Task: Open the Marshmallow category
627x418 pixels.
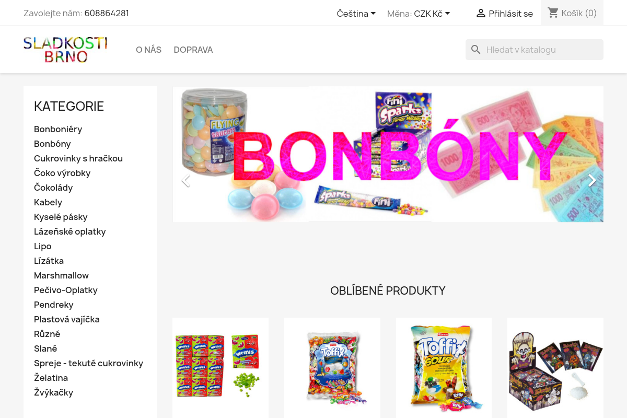Action: click(x=62, y=275)
